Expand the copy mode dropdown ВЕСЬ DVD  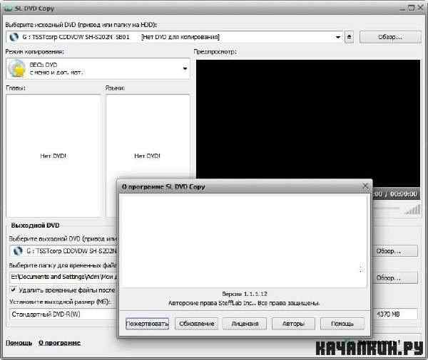tap(185, 68)
